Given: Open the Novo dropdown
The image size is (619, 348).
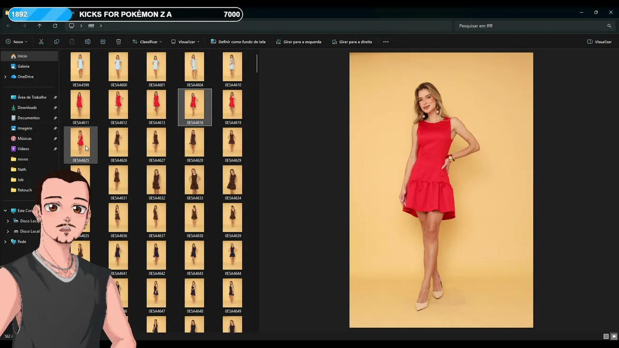Looking at the screenshot, I should (16, 42).
